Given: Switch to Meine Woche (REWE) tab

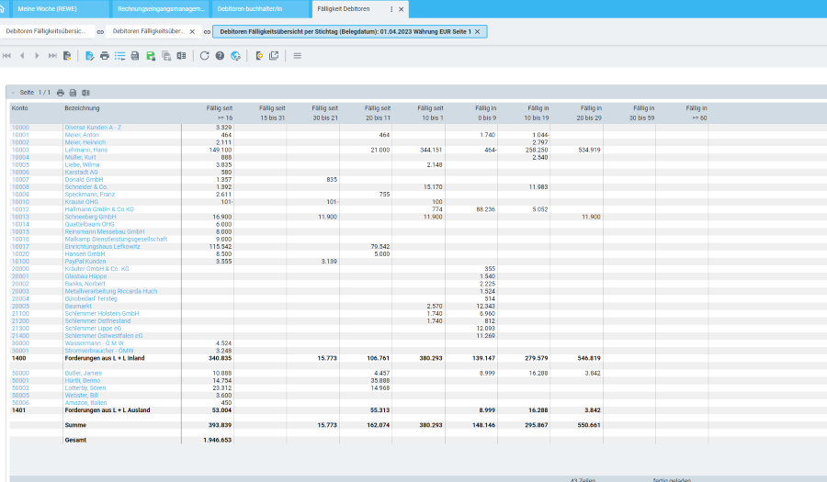Looking at the screenshot, I should coord(50,8).
